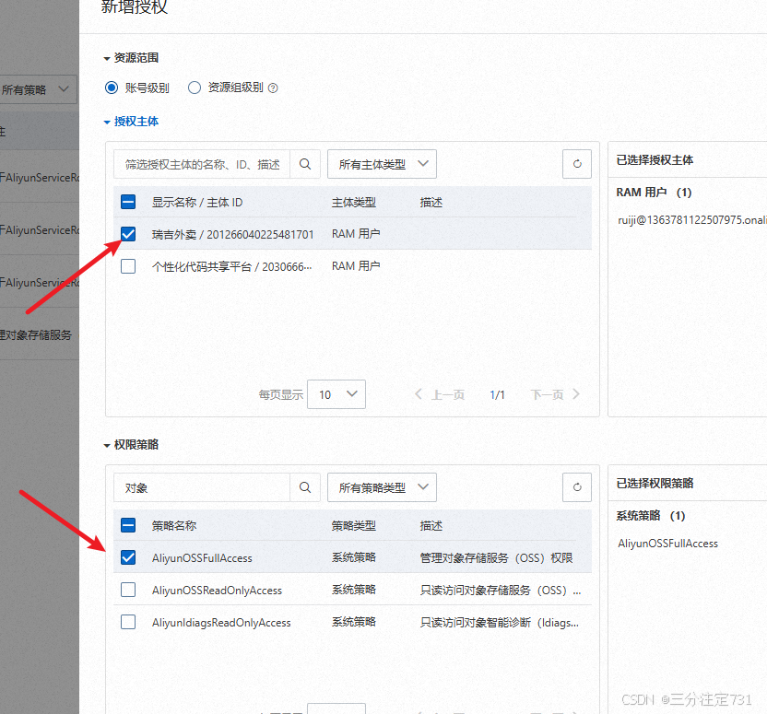Open the 所有策略类型 dropdown
This screenshot has height=714, width=767.
(382, 486)
